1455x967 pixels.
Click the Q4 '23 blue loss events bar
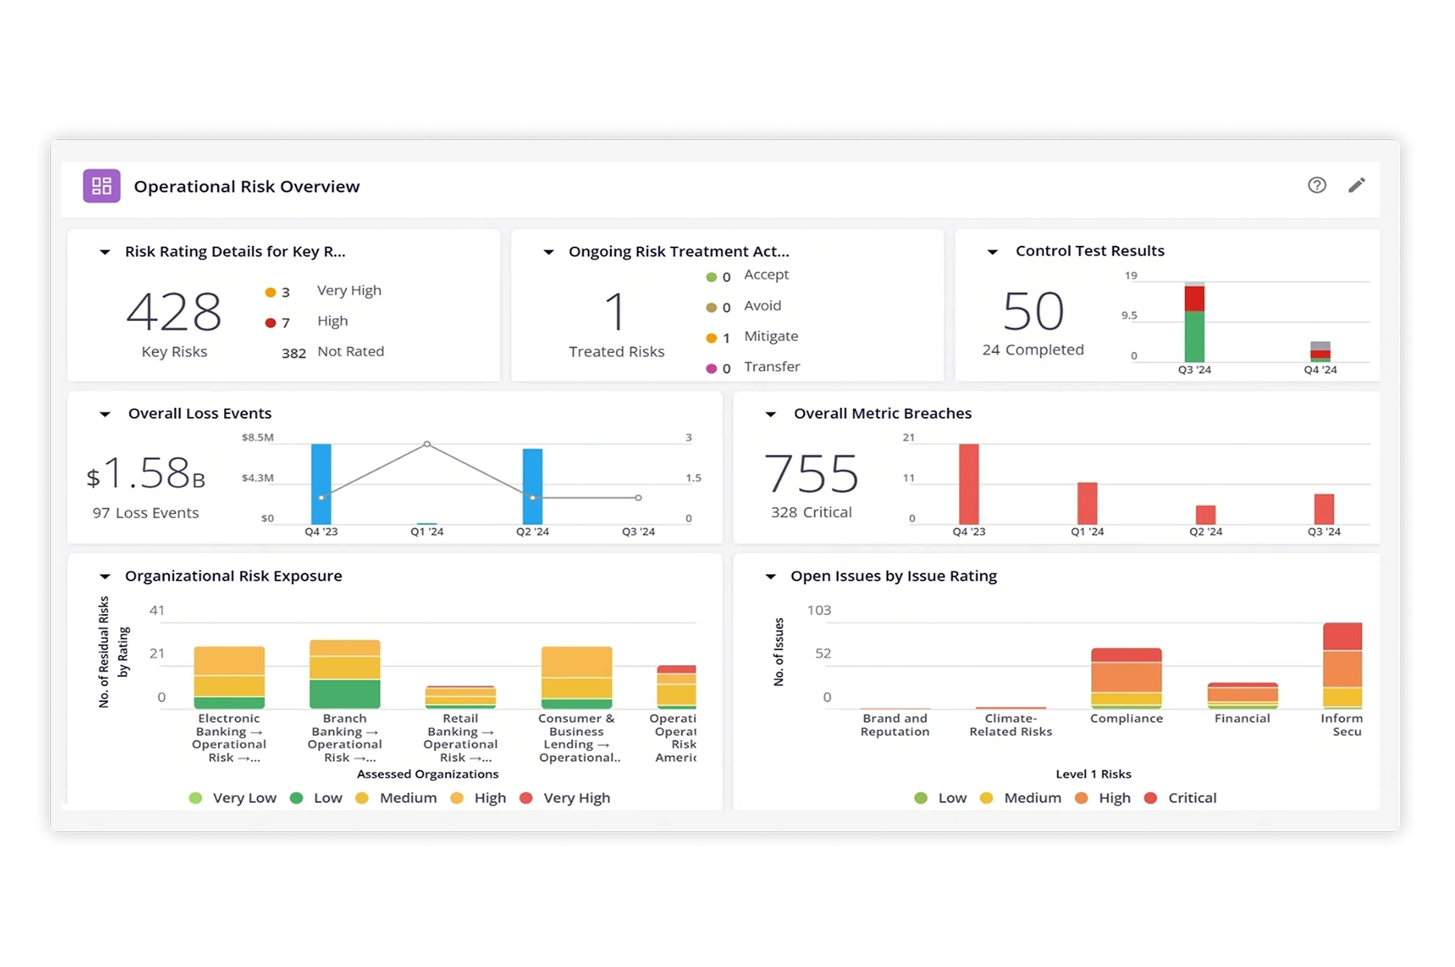pos(320,471)
